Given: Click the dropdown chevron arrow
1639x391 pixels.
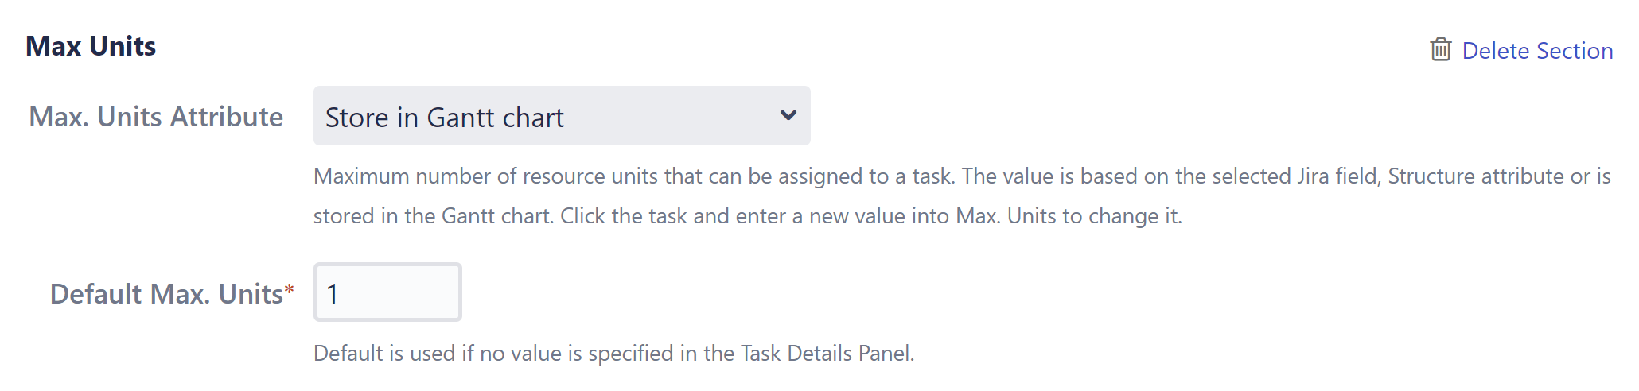Looking at the screenshot, I should tap(788, 116).
